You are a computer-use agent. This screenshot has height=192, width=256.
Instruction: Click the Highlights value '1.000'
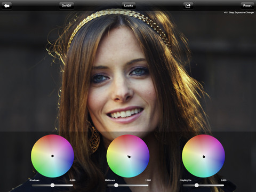pos(223,180)
